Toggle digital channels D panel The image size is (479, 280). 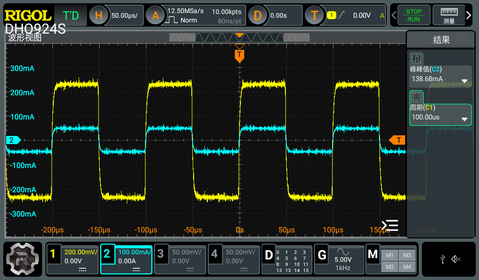coord(287,259)
